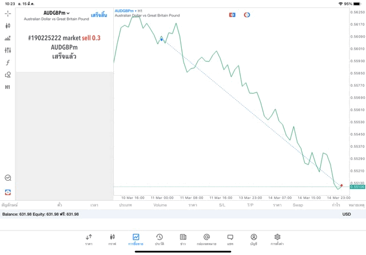Click the Volume column header
Viewport: 366px width, 255px height.
[x=160, y=204]
